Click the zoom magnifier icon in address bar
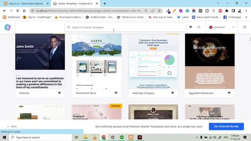 click(x=146, y=11)
